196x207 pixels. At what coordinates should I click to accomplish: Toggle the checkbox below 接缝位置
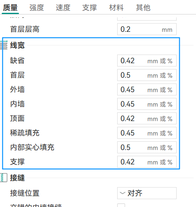(121, 205)
